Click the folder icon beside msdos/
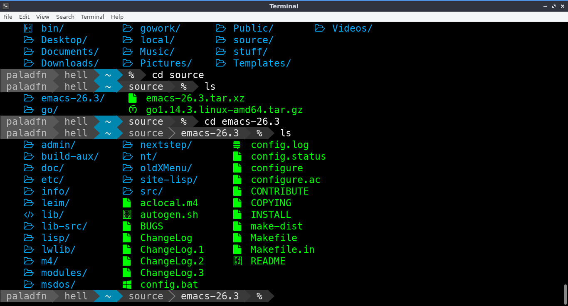 click(29, 284)
